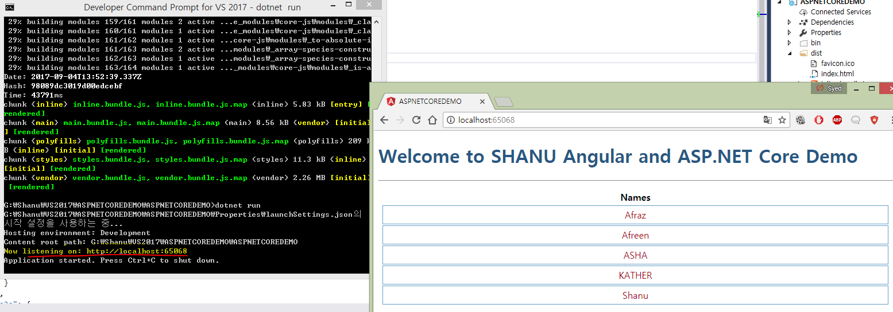Click the forward navigation arrow in Chrome

pos(401,120)
